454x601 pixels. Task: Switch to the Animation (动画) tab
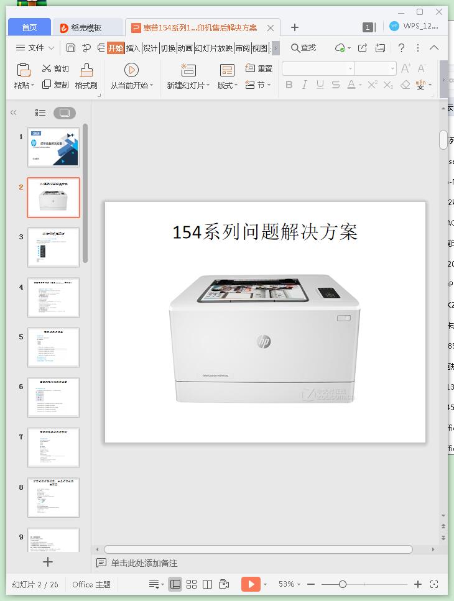pos(185,48)
